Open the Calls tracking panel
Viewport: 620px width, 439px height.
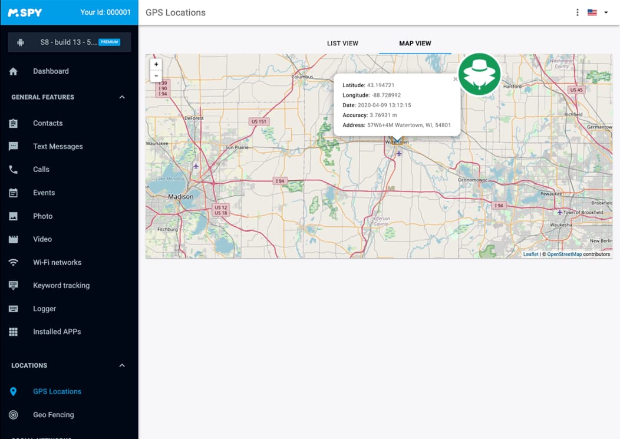tap(41, 169)
